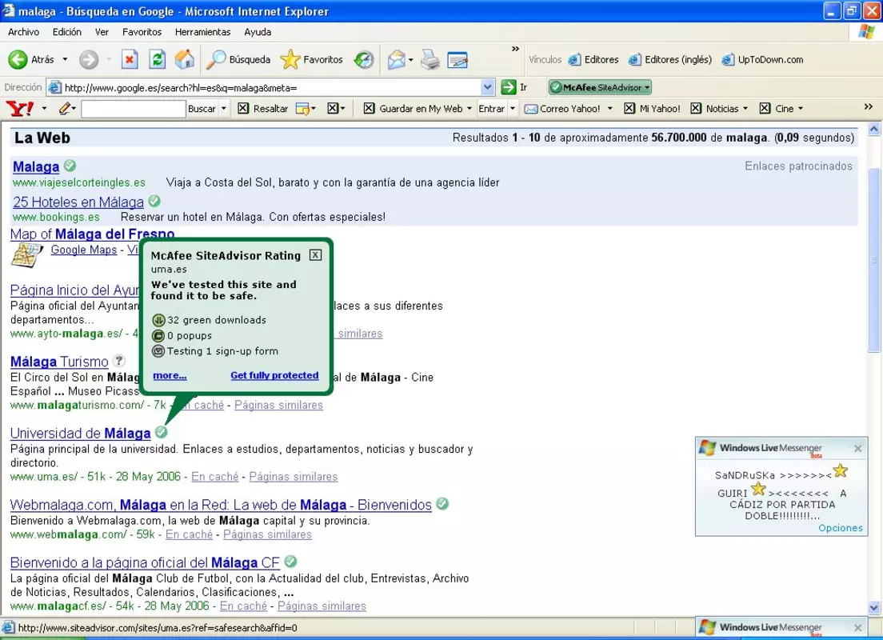Expand the Buscar dropdown arrow
This screenshot has width=883, height=640.
tap(224, 109)
